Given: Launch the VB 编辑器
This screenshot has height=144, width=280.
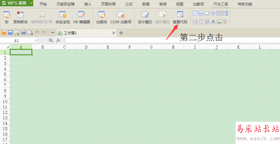Looking at the screenshot, I should [81, 17].
